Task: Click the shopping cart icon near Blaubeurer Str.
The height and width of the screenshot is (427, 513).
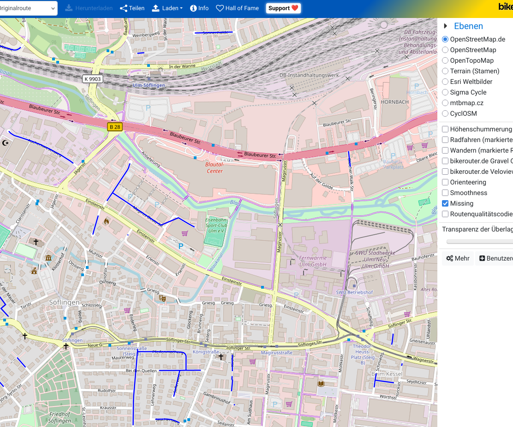Action: pos(410,147)
